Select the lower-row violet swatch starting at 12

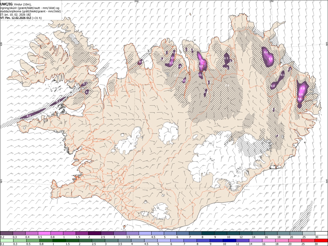click(x=242, y=240)
